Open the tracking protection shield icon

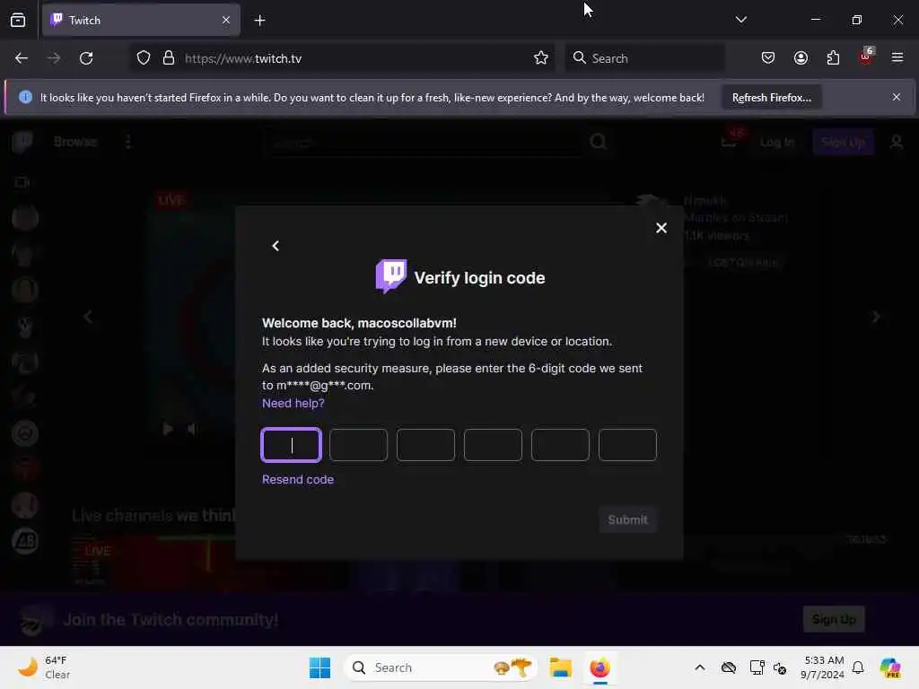click(x=144, y=58)
